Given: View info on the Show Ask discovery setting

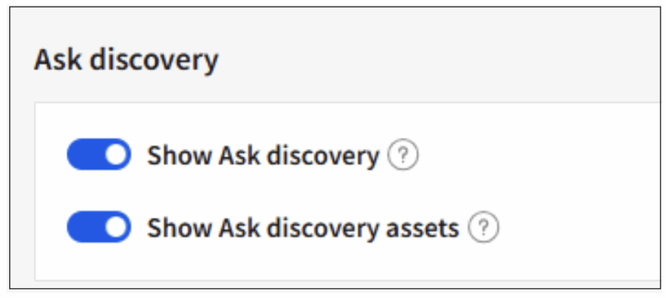Looking at the screenshot, I should tap(403, 156).
